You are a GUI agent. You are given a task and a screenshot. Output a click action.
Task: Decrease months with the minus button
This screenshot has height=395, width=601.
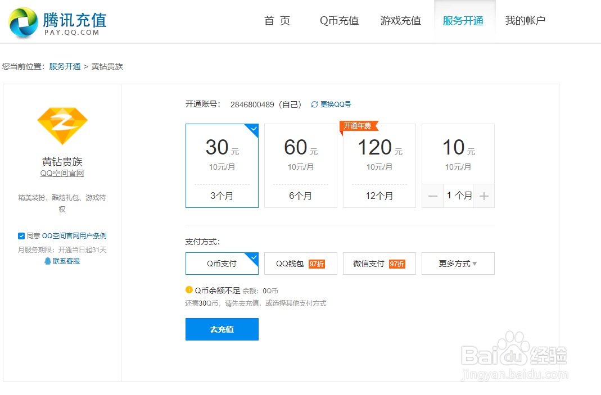[x=433, y=196]
